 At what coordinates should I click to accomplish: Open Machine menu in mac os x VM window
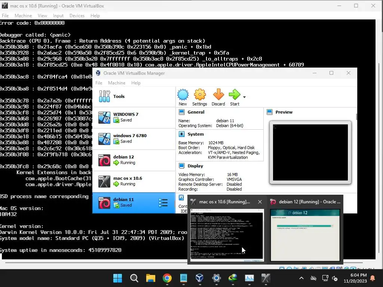point(23,16)
